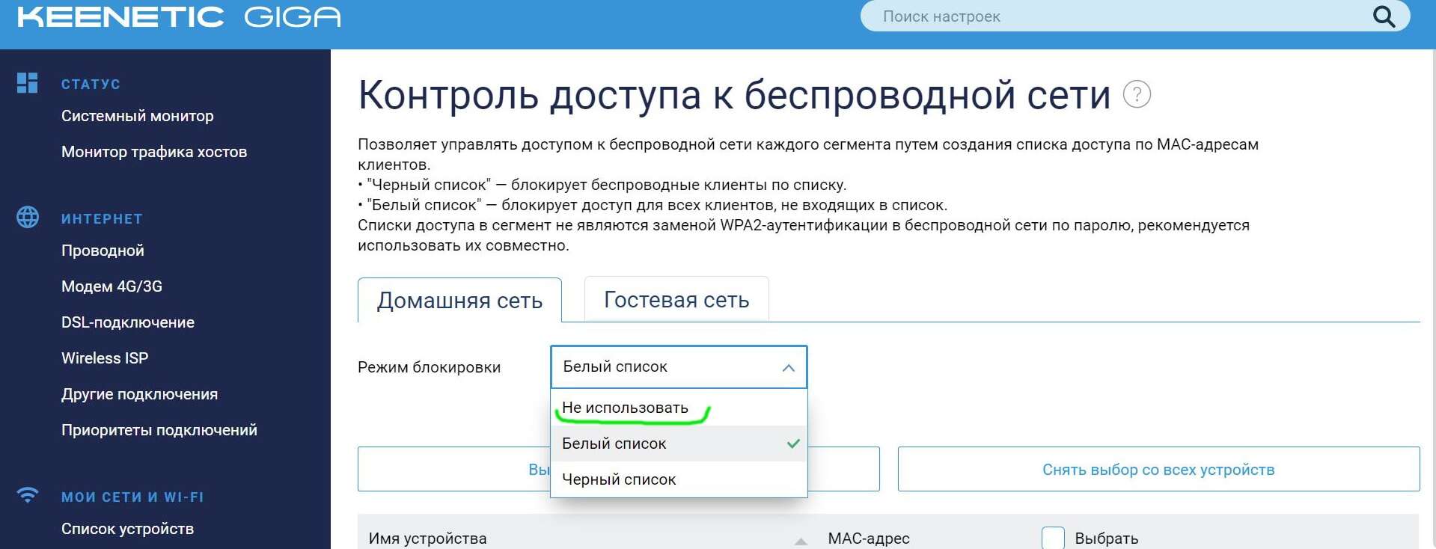Open Список устройств page
The width and height of the screenshot is (1436, 549).
[127, 529]
